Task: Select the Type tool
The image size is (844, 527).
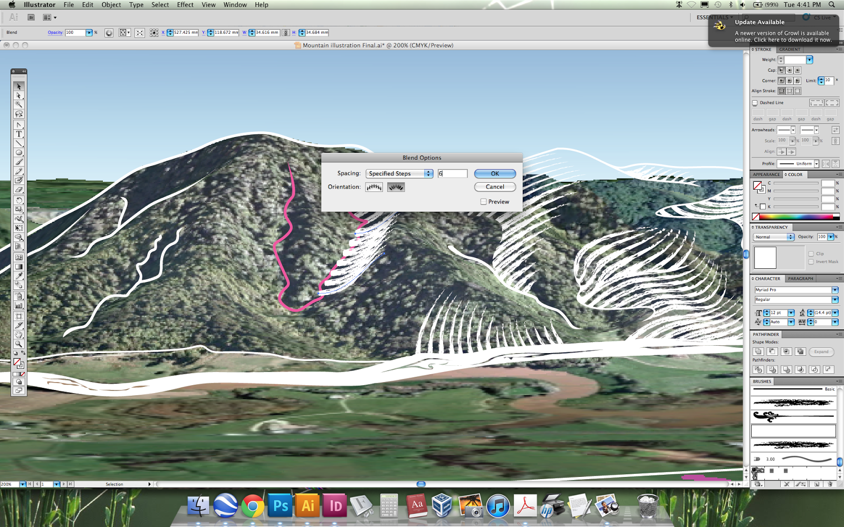Action: click(19, 134)
